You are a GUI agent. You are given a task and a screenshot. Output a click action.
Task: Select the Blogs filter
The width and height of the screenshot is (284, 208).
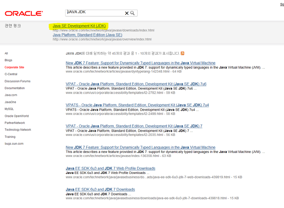[x=8, y=60]
